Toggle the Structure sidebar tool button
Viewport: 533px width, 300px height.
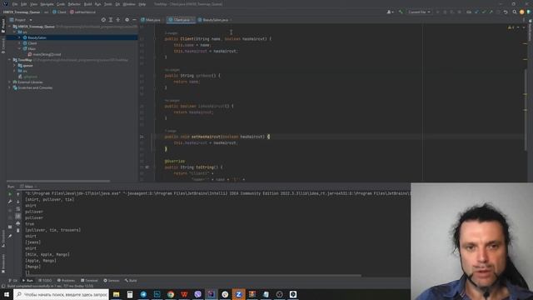pos(3,239)
